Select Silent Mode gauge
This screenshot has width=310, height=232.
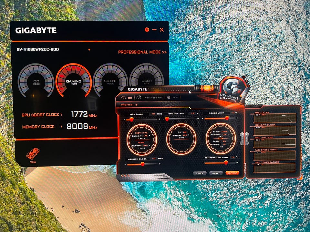110,80
